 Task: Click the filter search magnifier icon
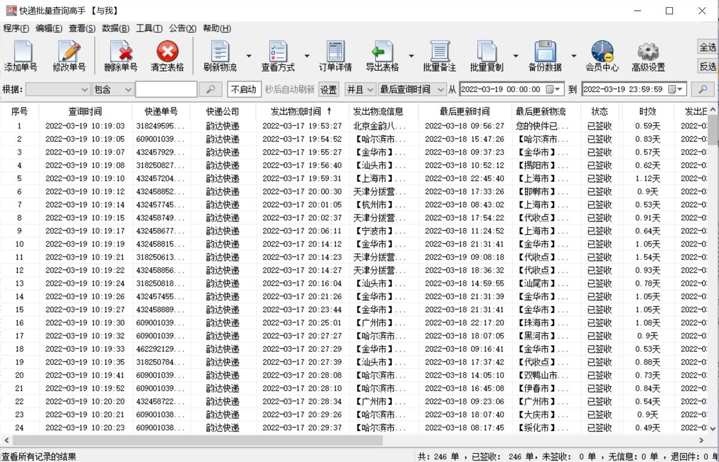click(211, 89)
